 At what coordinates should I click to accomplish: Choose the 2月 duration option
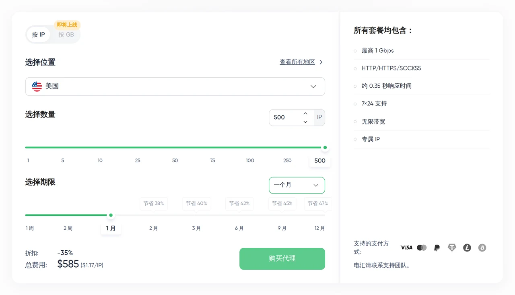click(x=154, y=228)
